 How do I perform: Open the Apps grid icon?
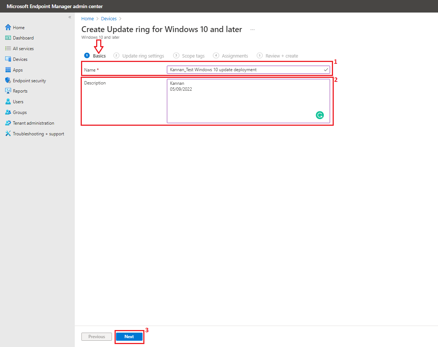pyautogui.click(x=8, y=70)
